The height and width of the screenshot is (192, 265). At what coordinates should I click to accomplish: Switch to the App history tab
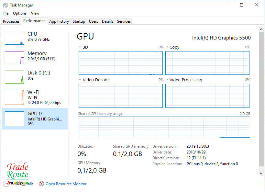[x=59, y=21]
